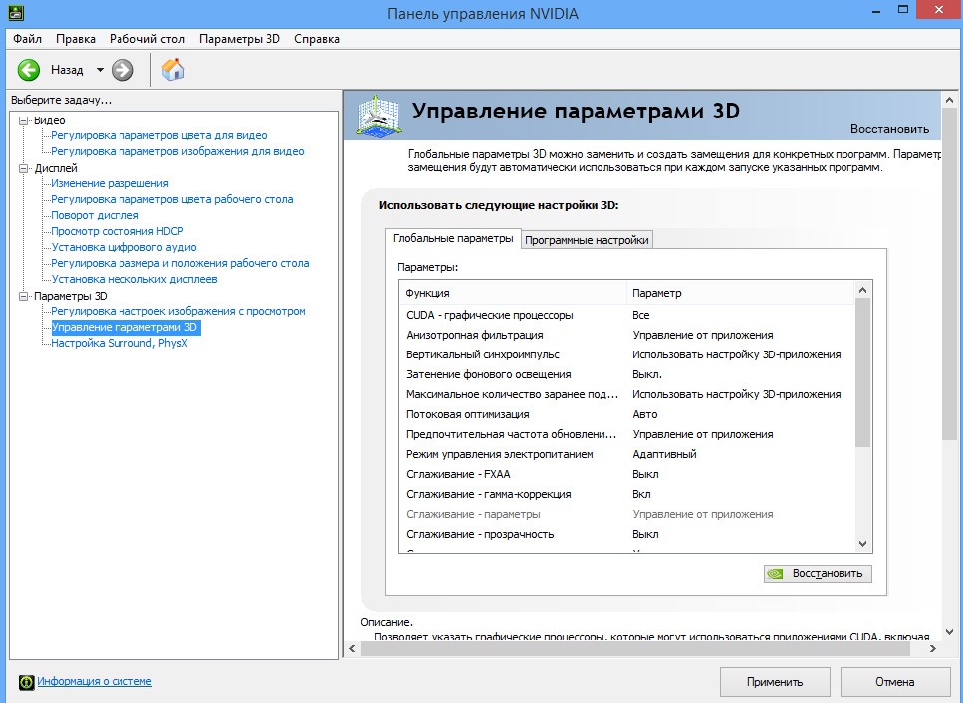Collapse the Параметры 3D tree section
963x703 pixels.
[23, 296]
